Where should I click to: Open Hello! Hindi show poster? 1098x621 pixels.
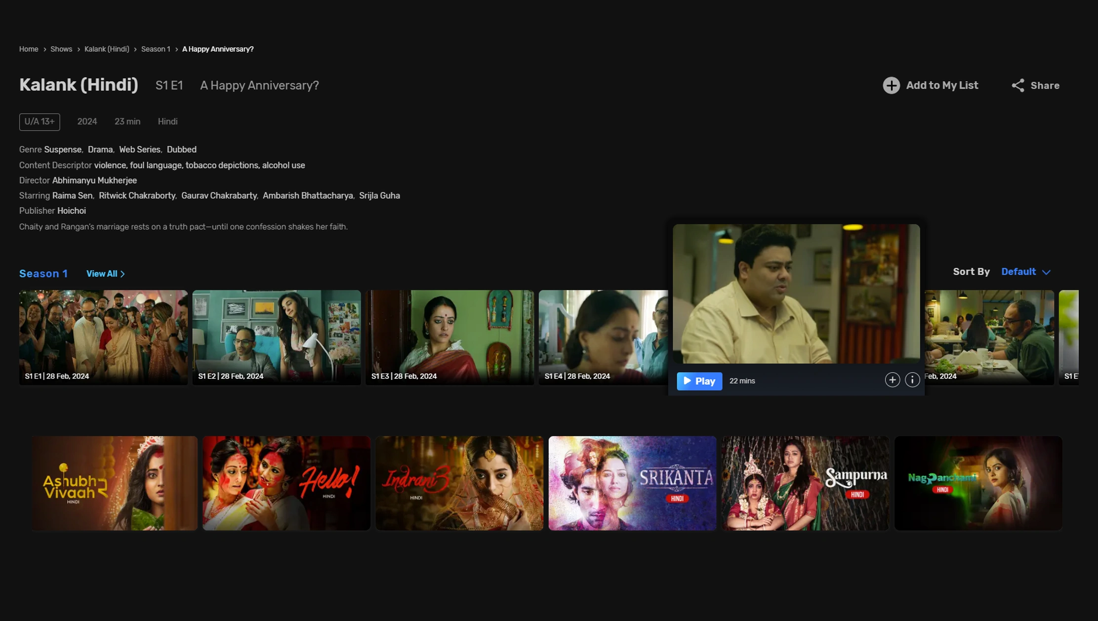286,483
